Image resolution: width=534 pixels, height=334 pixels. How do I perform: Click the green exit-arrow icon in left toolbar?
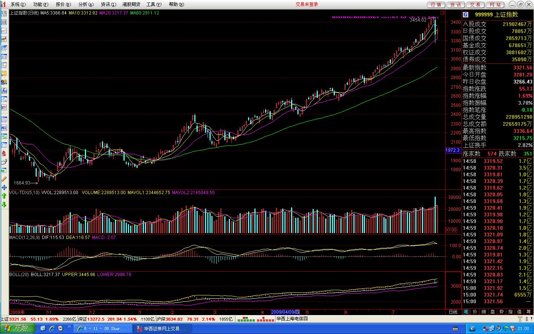(x=4, y=171)
